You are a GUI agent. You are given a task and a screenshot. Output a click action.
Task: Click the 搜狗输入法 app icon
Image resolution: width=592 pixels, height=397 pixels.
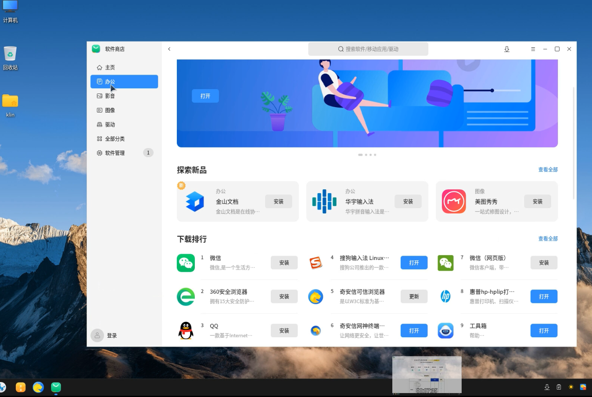(x=316, y=263)
